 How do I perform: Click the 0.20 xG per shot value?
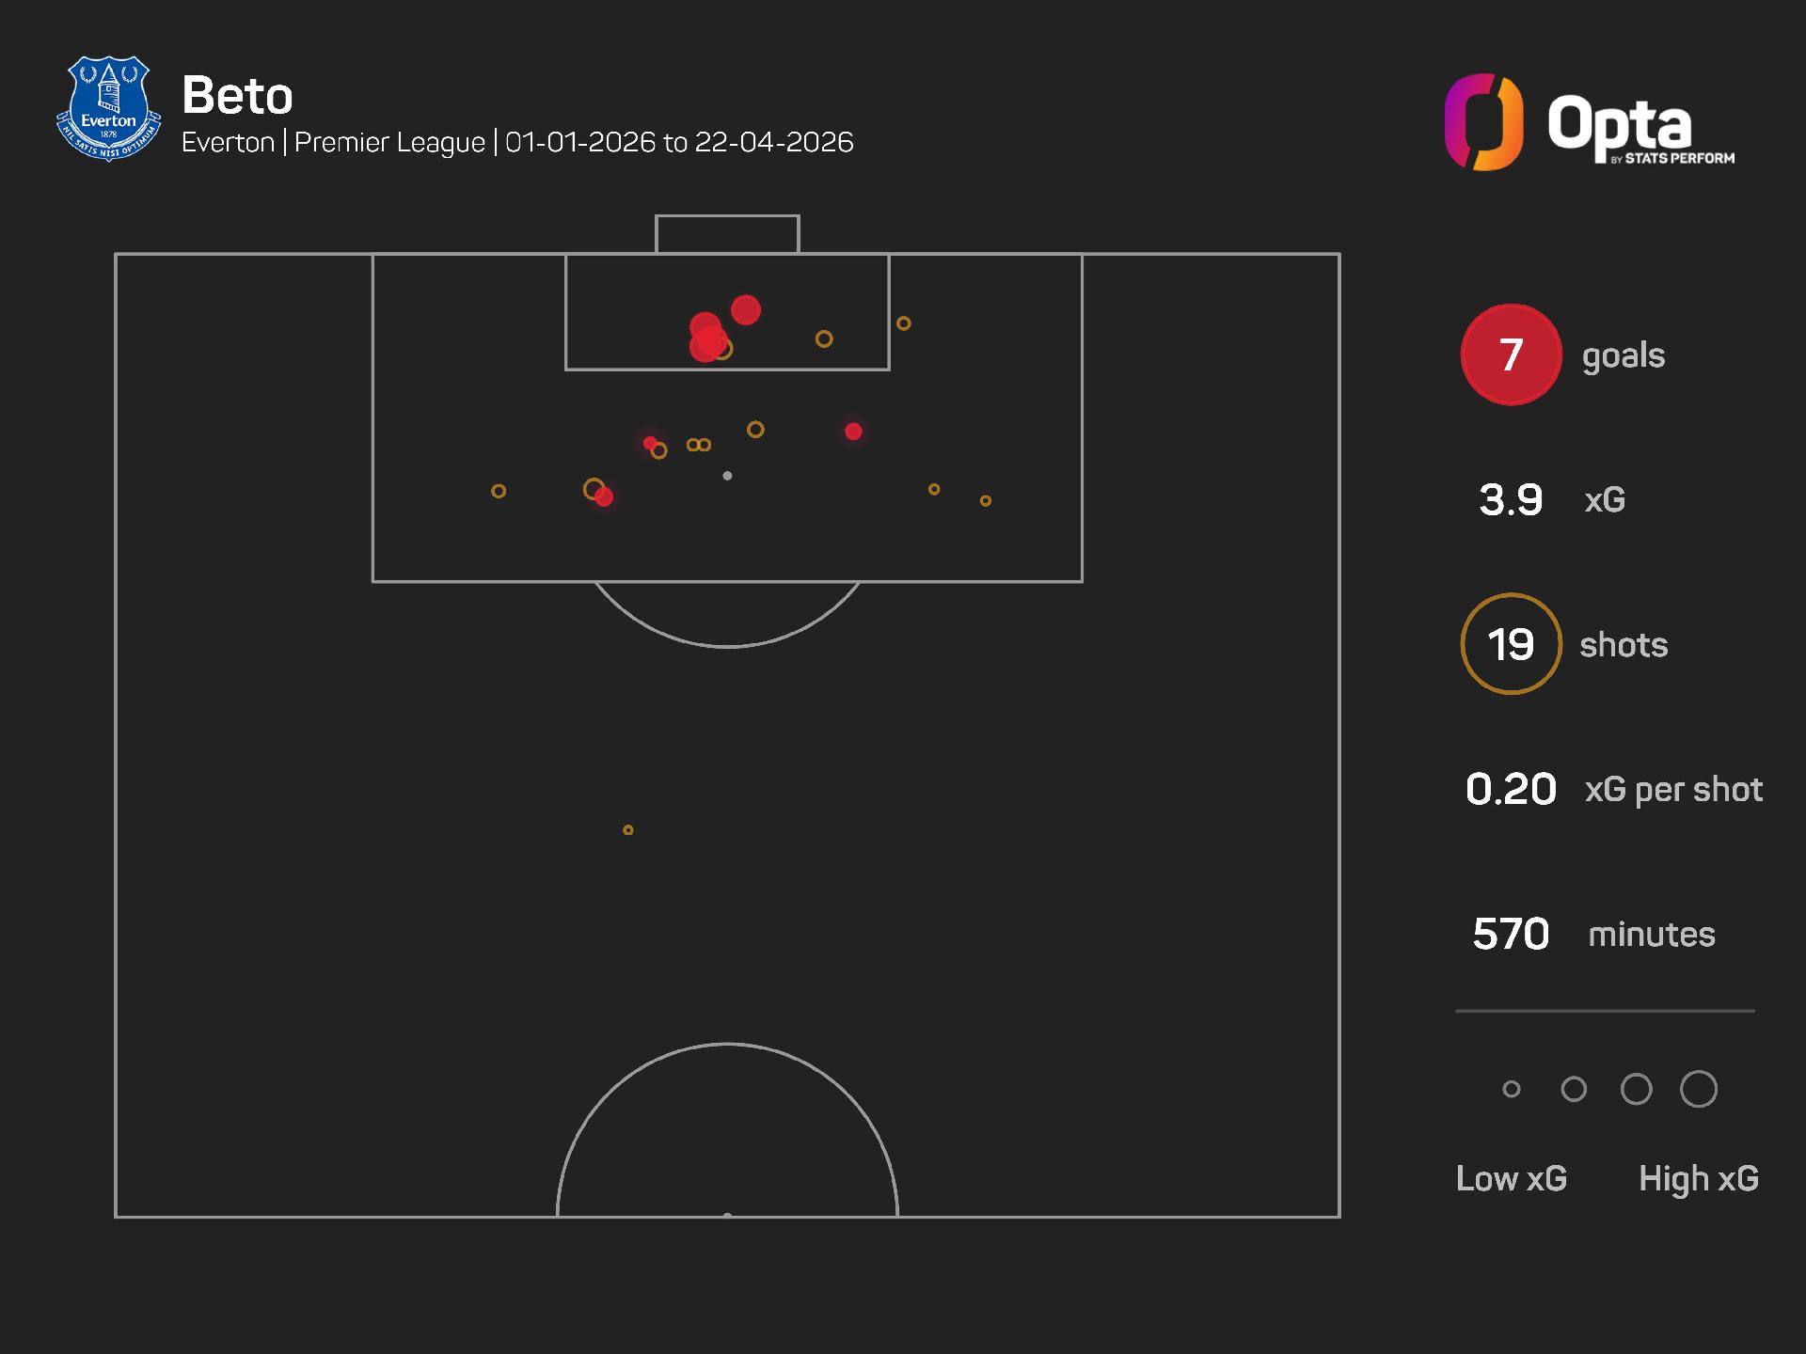point(1511,789)
